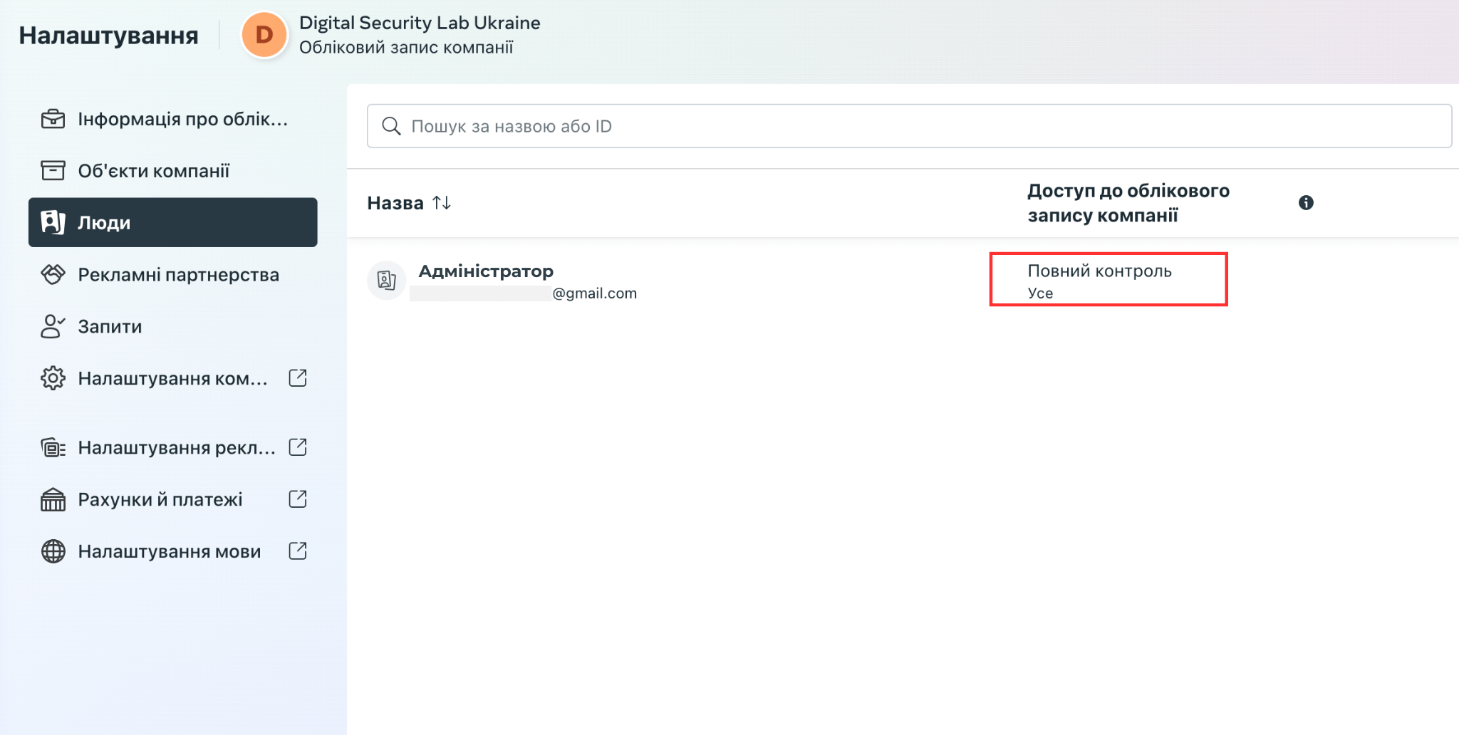Click the orange D company avatar

[x=264, y=34]
